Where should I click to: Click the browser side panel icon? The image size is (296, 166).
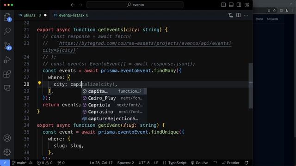pos(281,11)
